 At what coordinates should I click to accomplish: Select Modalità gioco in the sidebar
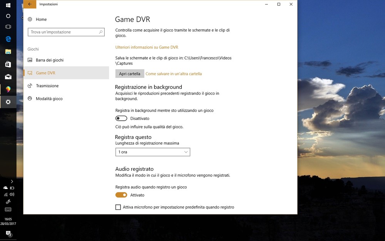click(66, 98)
